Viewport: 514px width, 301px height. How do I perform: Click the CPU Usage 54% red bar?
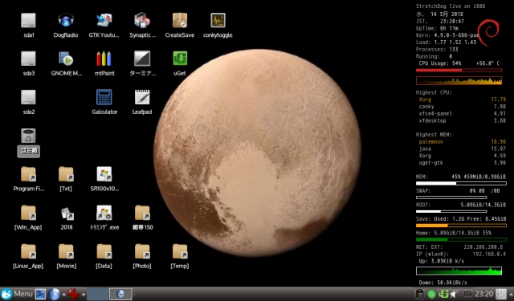point(459,70)
